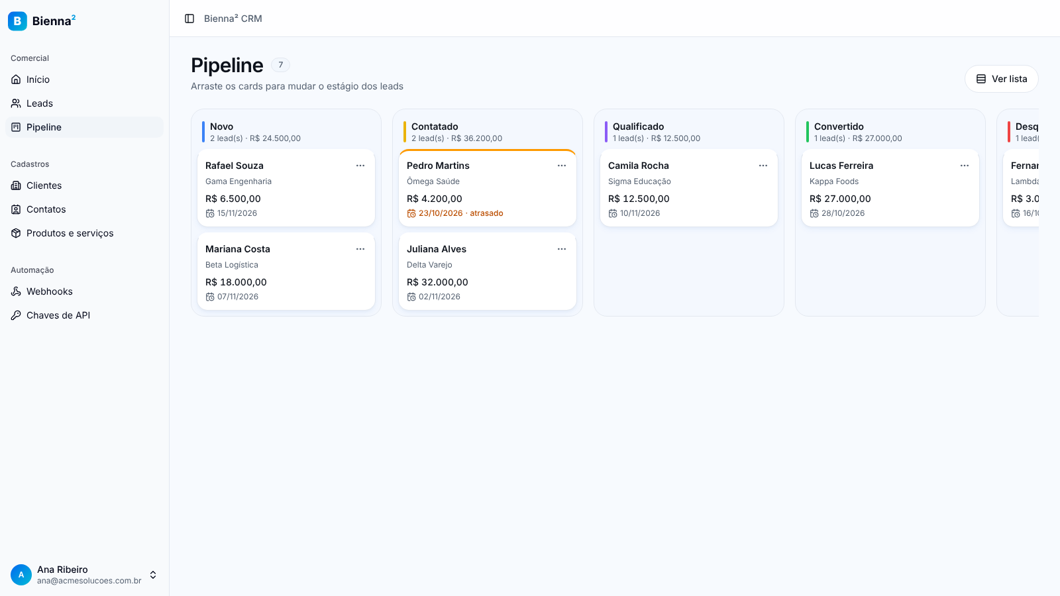The image size is (1060, 596).
Task: Select the Rafael Souza lead card name
Action: click(x=235, y=166)
